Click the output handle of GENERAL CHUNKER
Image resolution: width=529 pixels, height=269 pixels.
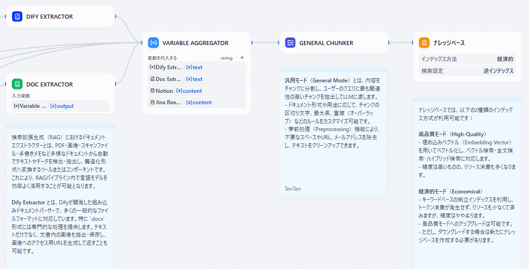388,43
